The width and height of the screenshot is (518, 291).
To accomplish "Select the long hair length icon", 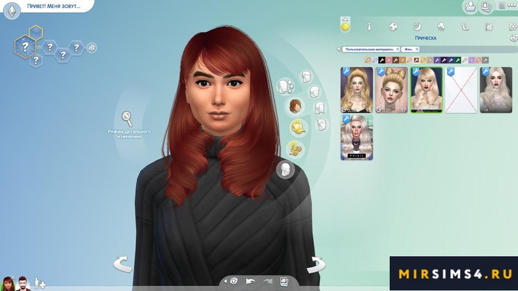I will [x=320, y=108].
